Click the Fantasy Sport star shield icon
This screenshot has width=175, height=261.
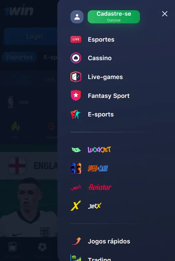click(76, 96)
